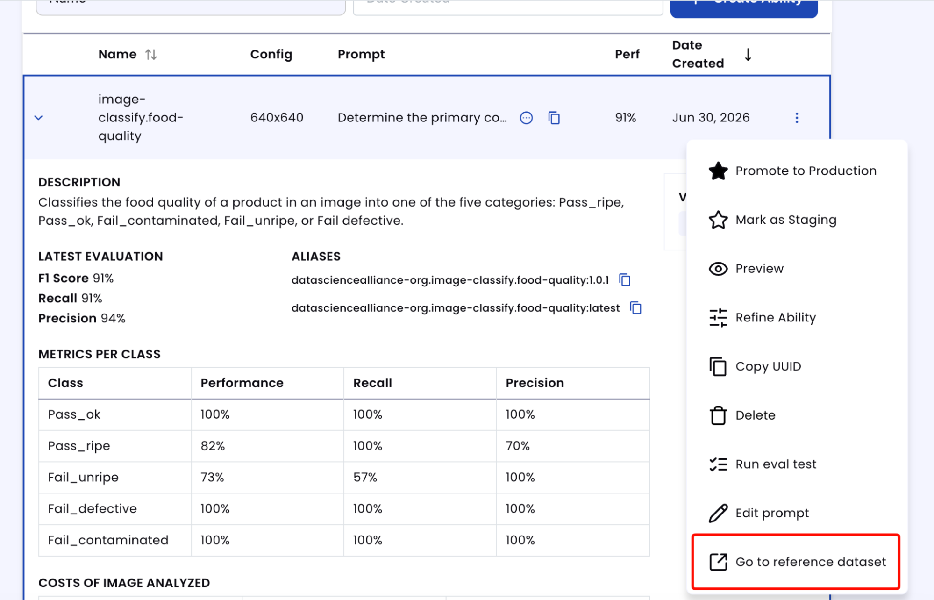The height and width of the screenshot is (600, 934).
Task: Click alias ending in food-quality:latest
Action: (x=456, y=308)
